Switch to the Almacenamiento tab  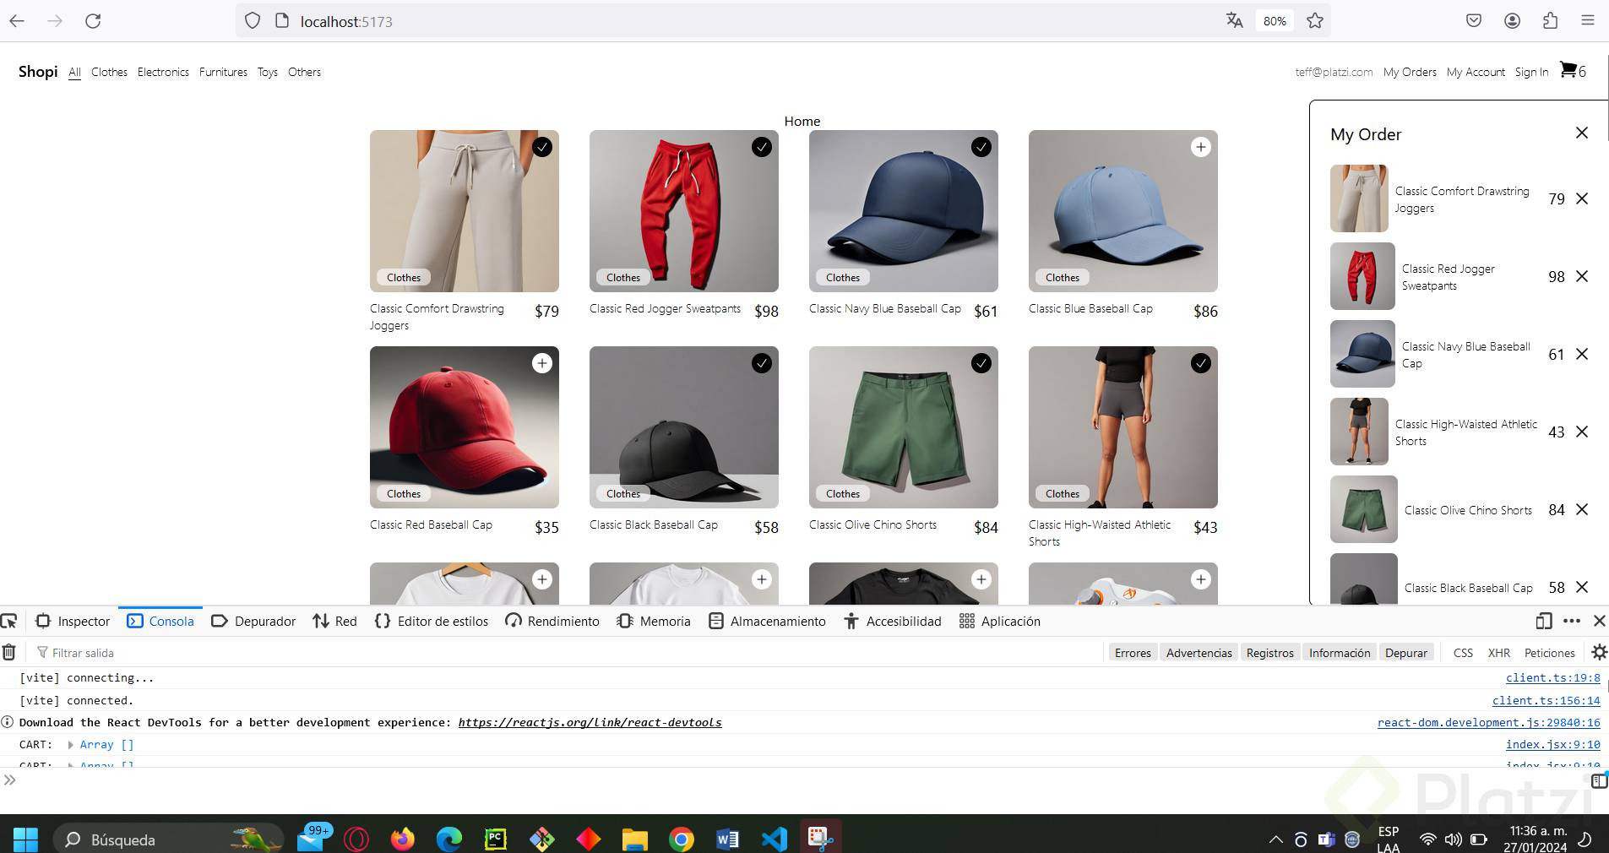(767, 621)
